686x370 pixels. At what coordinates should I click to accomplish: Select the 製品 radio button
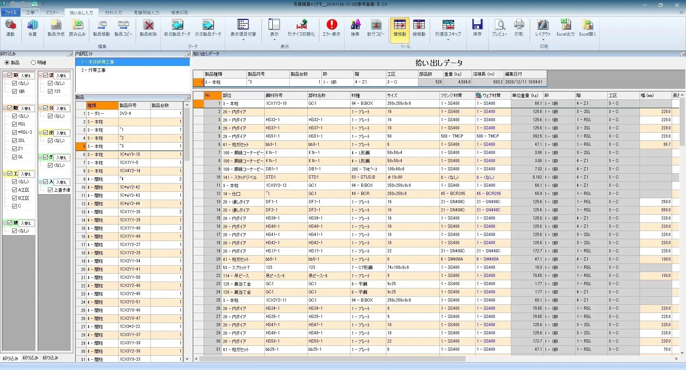tap(7, 62)
